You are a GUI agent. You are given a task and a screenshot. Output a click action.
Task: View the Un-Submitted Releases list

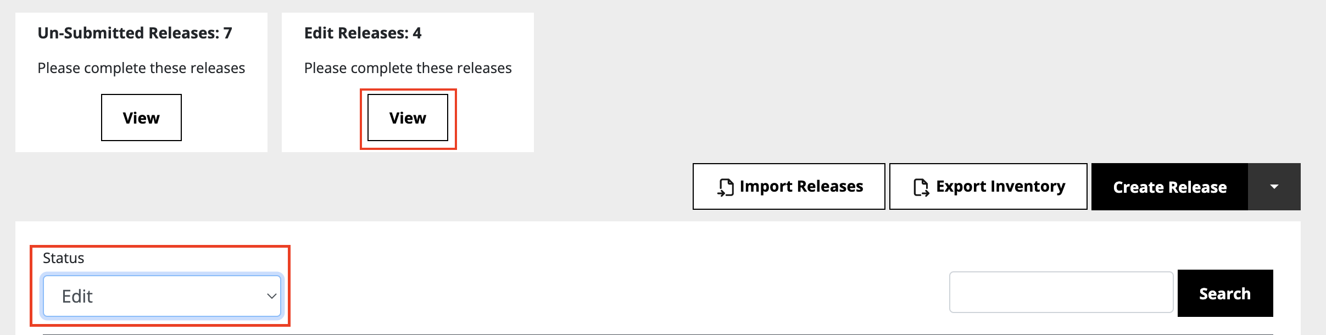pos(141,118)
